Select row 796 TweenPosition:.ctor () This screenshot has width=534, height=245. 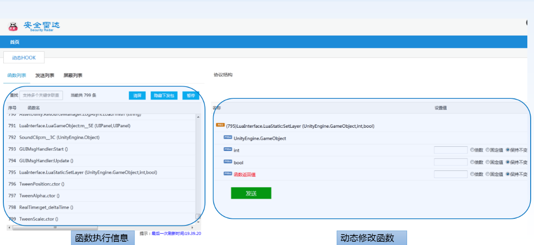click(101, 184)
